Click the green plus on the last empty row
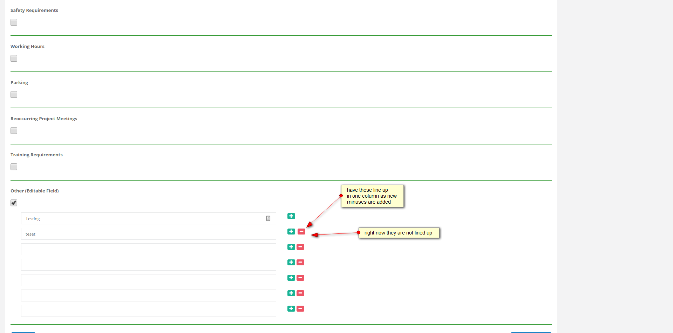Screen dimensions: 673x333 coord(291,308)
